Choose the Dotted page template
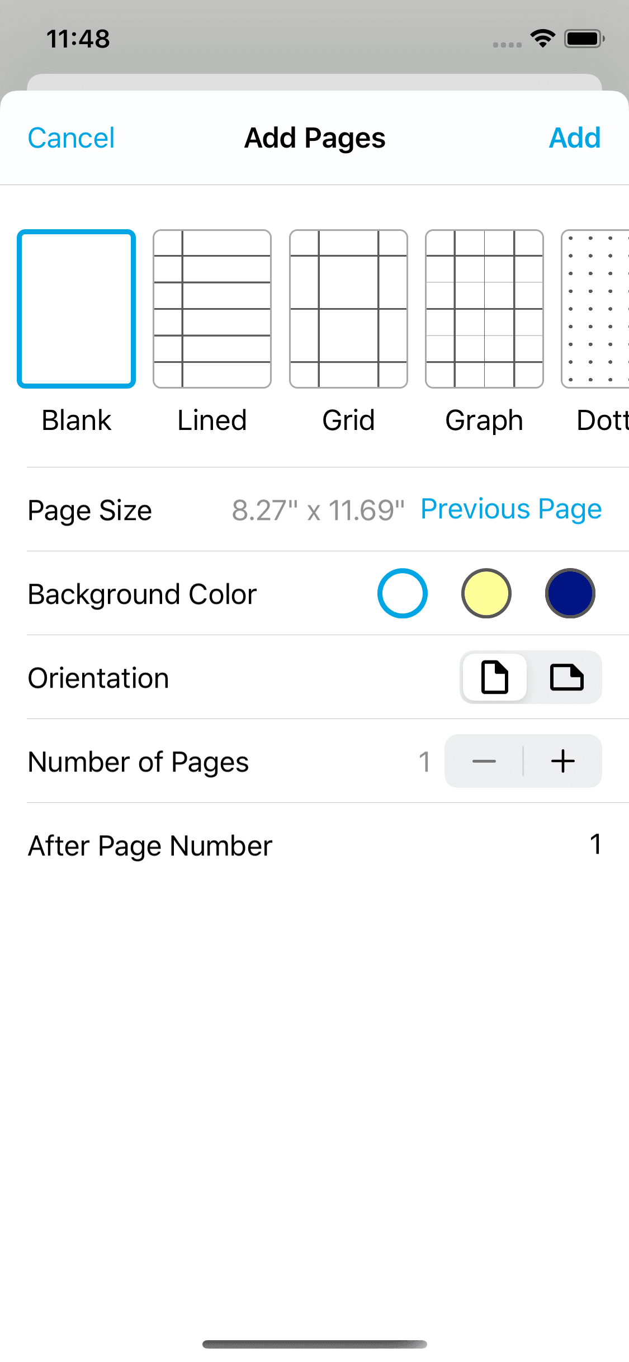 [596, 309]
